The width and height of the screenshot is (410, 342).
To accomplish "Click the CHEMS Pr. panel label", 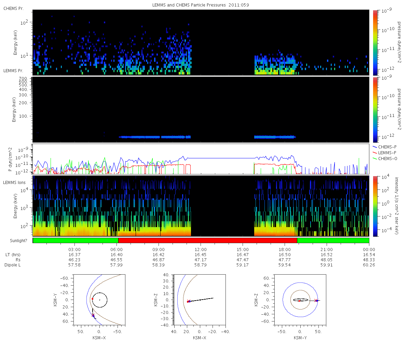I will 14,8.
